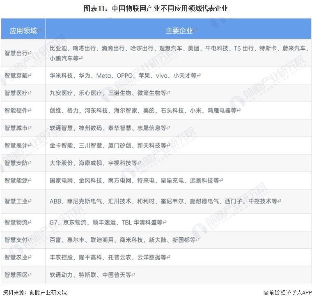The width and height of the screenshot is (312, 301).
Task: Click the 智慧工业 row label
Action: pos(16,201)
